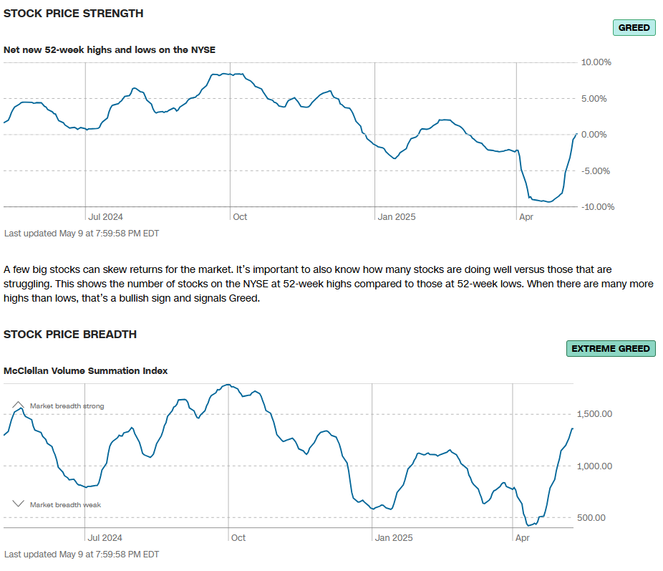
Task: Select Jul 2024 marker on the 52-week highs chart
Action: click(x=105, y=216)
